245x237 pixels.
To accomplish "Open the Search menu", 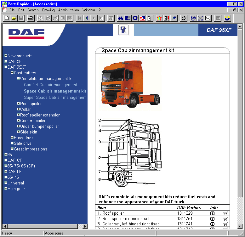I will [33, 10].
